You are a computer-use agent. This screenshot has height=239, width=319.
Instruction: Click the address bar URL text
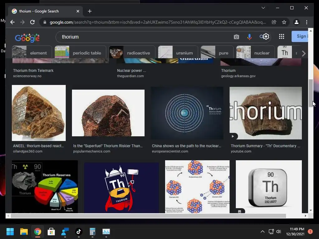click(x=158, y=22)
